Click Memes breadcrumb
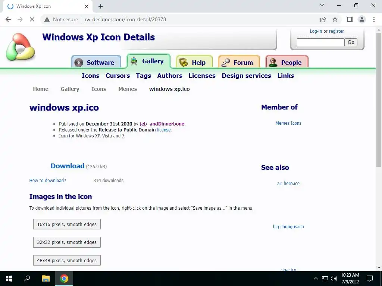This screenshot has width=382, height=286. click(128, 89)
